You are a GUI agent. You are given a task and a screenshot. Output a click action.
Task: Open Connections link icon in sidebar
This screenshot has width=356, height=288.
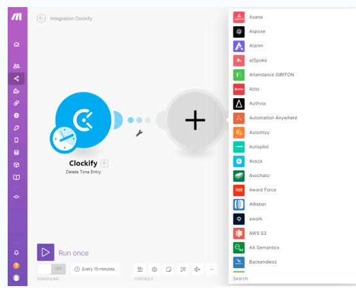point(16,103)
